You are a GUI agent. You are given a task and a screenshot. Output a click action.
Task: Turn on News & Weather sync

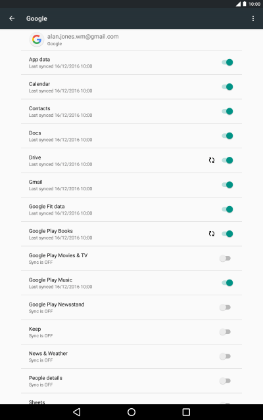pos(225,356)
